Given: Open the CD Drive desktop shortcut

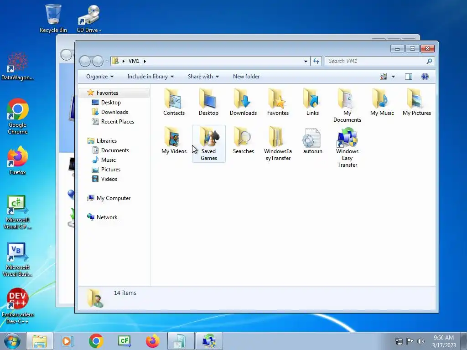Looking at the screenshot, I should coord(89,18).
